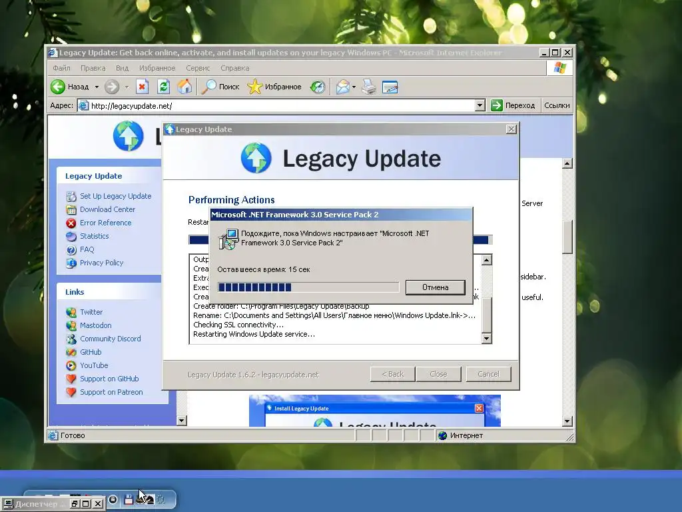Open the YouTube link
Screen dimensions: 682x512
[94, 365]
